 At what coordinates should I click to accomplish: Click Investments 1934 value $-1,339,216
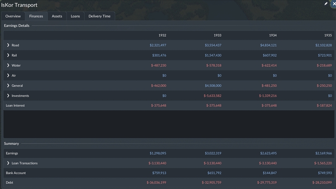tap(268, 96)
